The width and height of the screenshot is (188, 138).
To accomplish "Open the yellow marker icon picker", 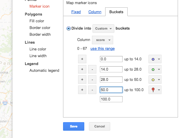I will tap(155, 80).
